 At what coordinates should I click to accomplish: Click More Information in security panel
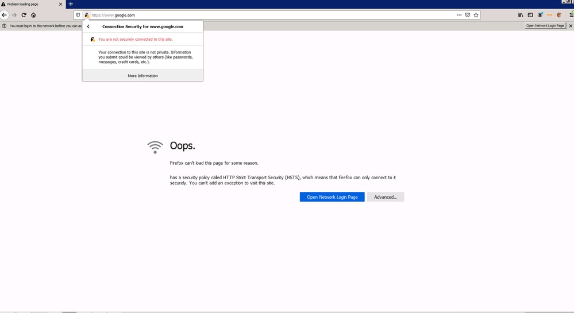coord(142,76)
